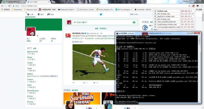The width and height of the screenshot is (204, 109).
Task: Open the DailyNews bookmark folder
Action: coord(17,10)
